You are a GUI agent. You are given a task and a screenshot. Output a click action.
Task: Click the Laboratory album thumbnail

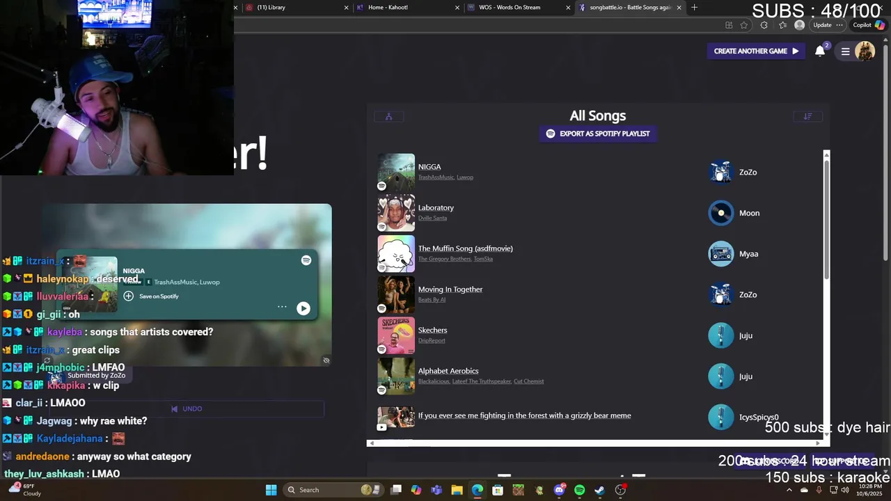[396, 213]
